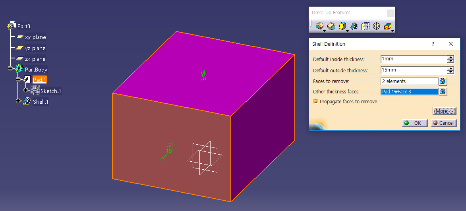Close the Dress-Up Features toolbar
The height and width of the screenshot is (211, 466).
click(x=391, y=13)
